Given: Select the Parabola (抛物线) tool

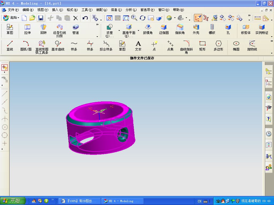Looking at the screenshot, I should pyautogui.click(x=252, y=46).
